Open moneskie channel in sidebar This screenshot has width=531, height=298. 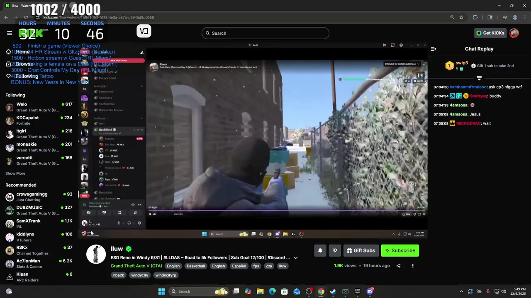[40, 147]
